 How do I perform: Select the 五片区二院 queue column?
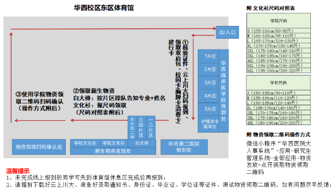pyautogui.click(x=132, y=127)
